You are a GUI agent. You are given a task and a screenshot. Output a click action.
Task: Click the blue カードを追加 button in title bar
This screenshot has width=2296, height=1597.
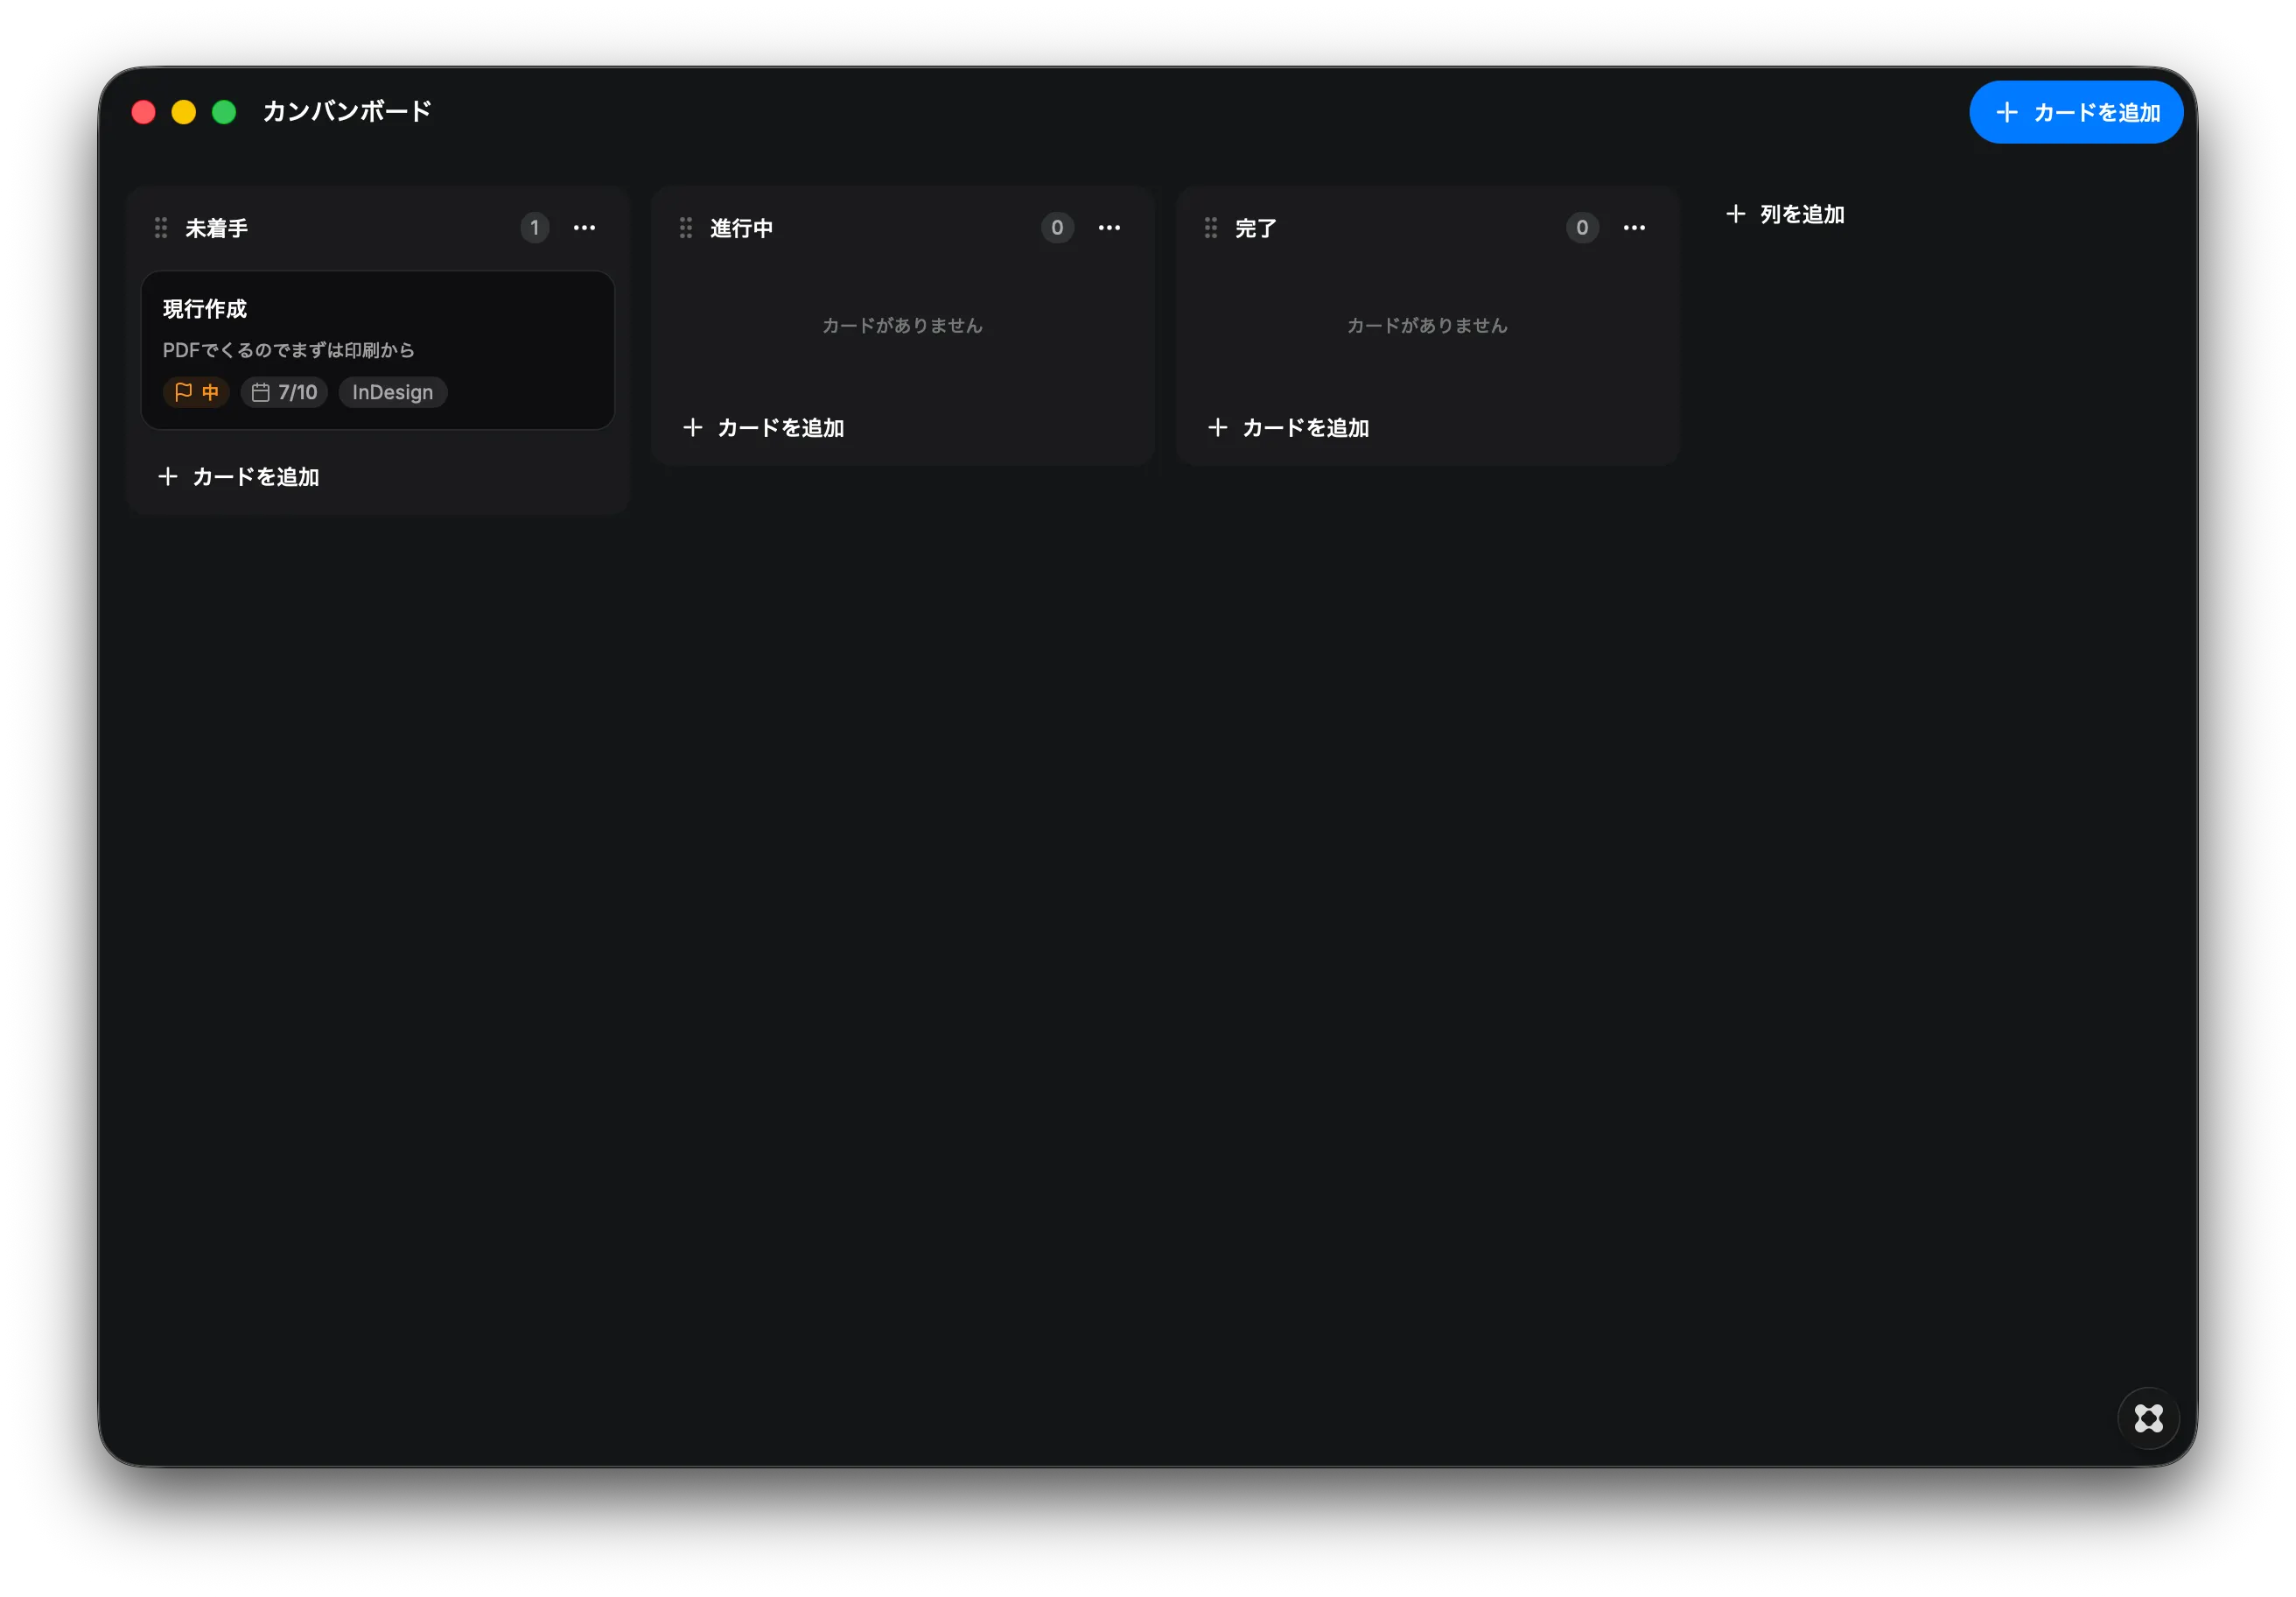click(x=2075, y=112)
